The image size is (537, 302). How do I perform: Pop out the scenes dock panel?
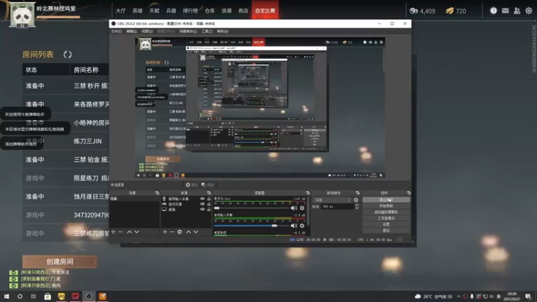click(157, 193)
